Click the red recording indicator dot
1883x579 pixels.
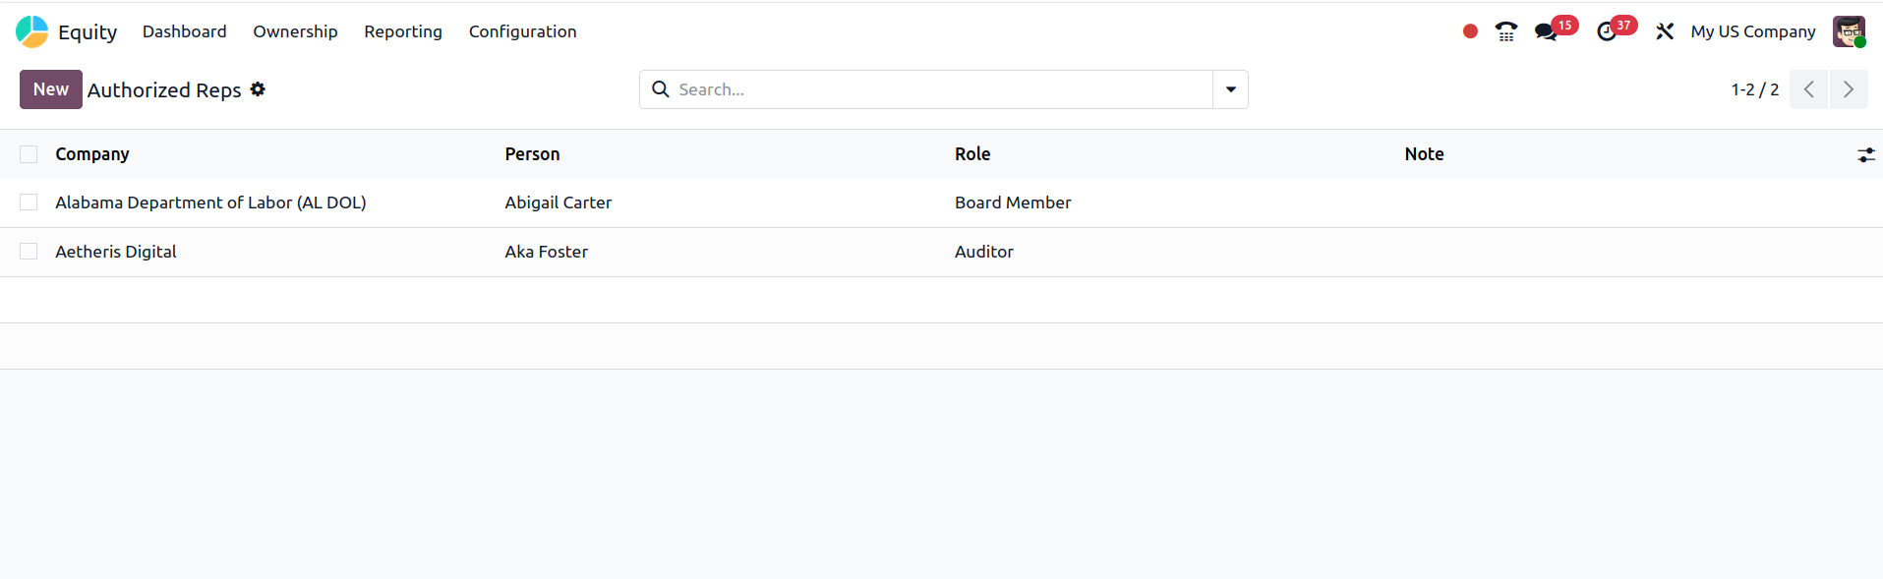pyautogui.click(x=1470, y=31)
